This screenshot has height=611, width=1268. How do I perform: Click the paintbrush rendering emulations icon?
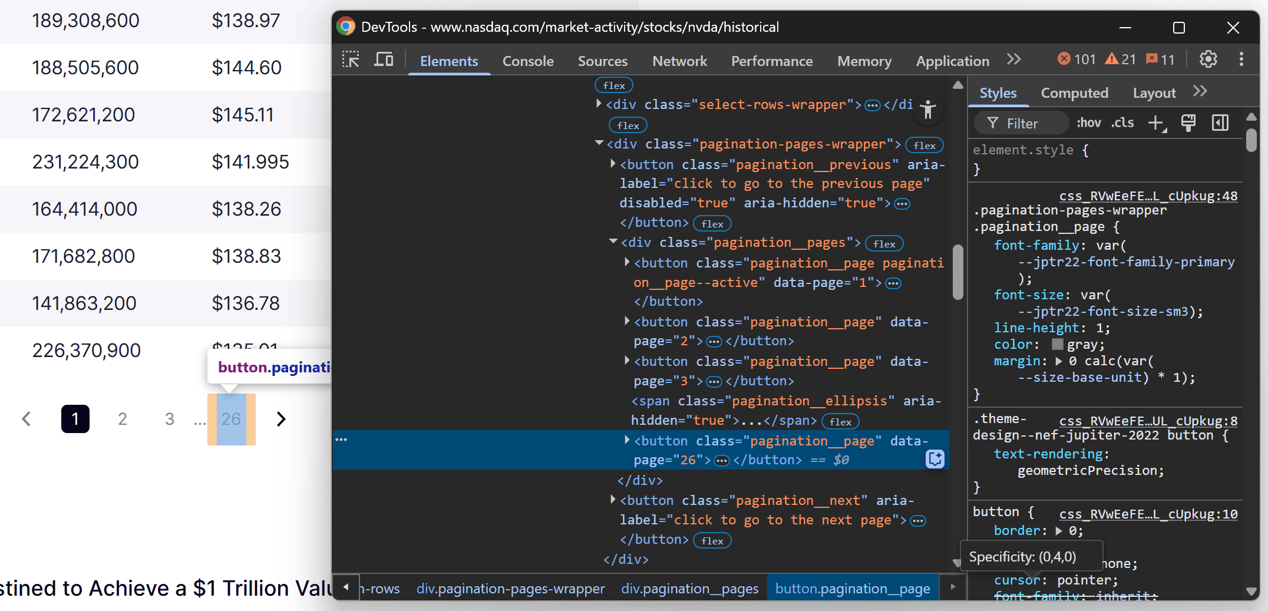[1188, 123]
